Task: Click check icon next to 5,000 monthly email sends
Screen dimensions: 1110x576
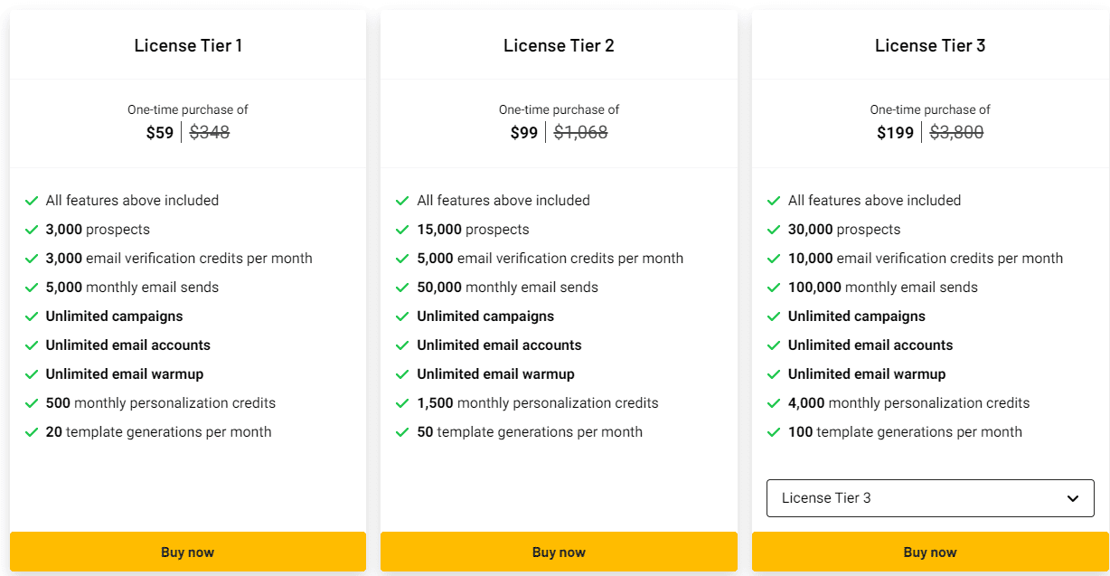Action: pyautogui.click(x=32, y=288)
